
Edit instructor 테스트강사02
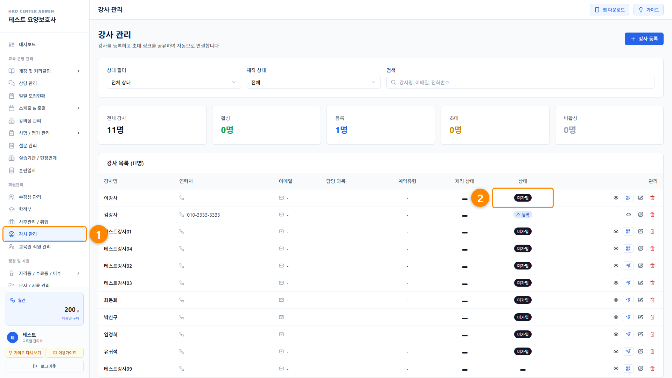tap(640, 266)
